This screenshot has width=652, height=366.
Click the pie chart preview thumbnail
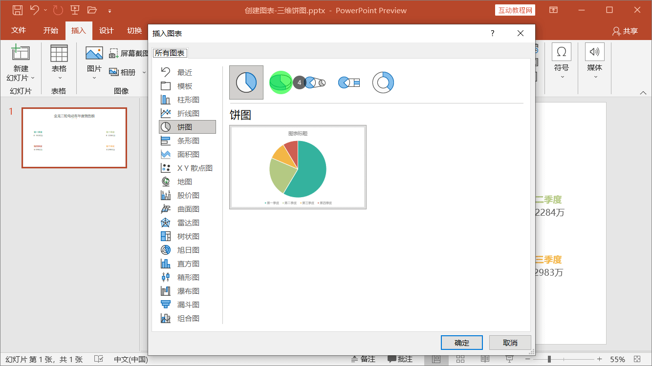tap(298, 167)
